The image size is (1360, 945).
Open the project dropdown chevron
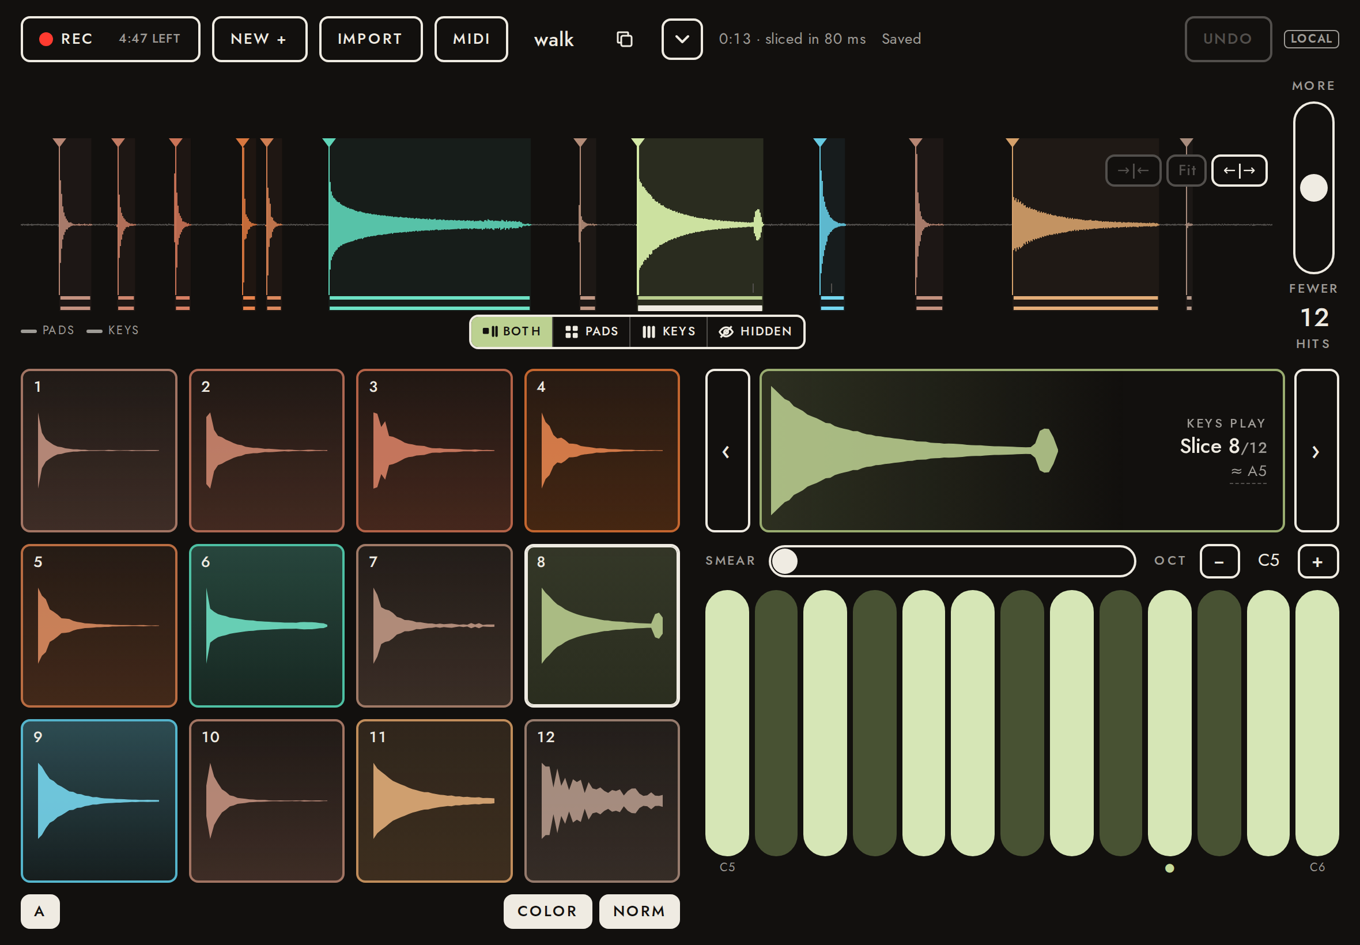pyautogui.click(x=682, y=39)
